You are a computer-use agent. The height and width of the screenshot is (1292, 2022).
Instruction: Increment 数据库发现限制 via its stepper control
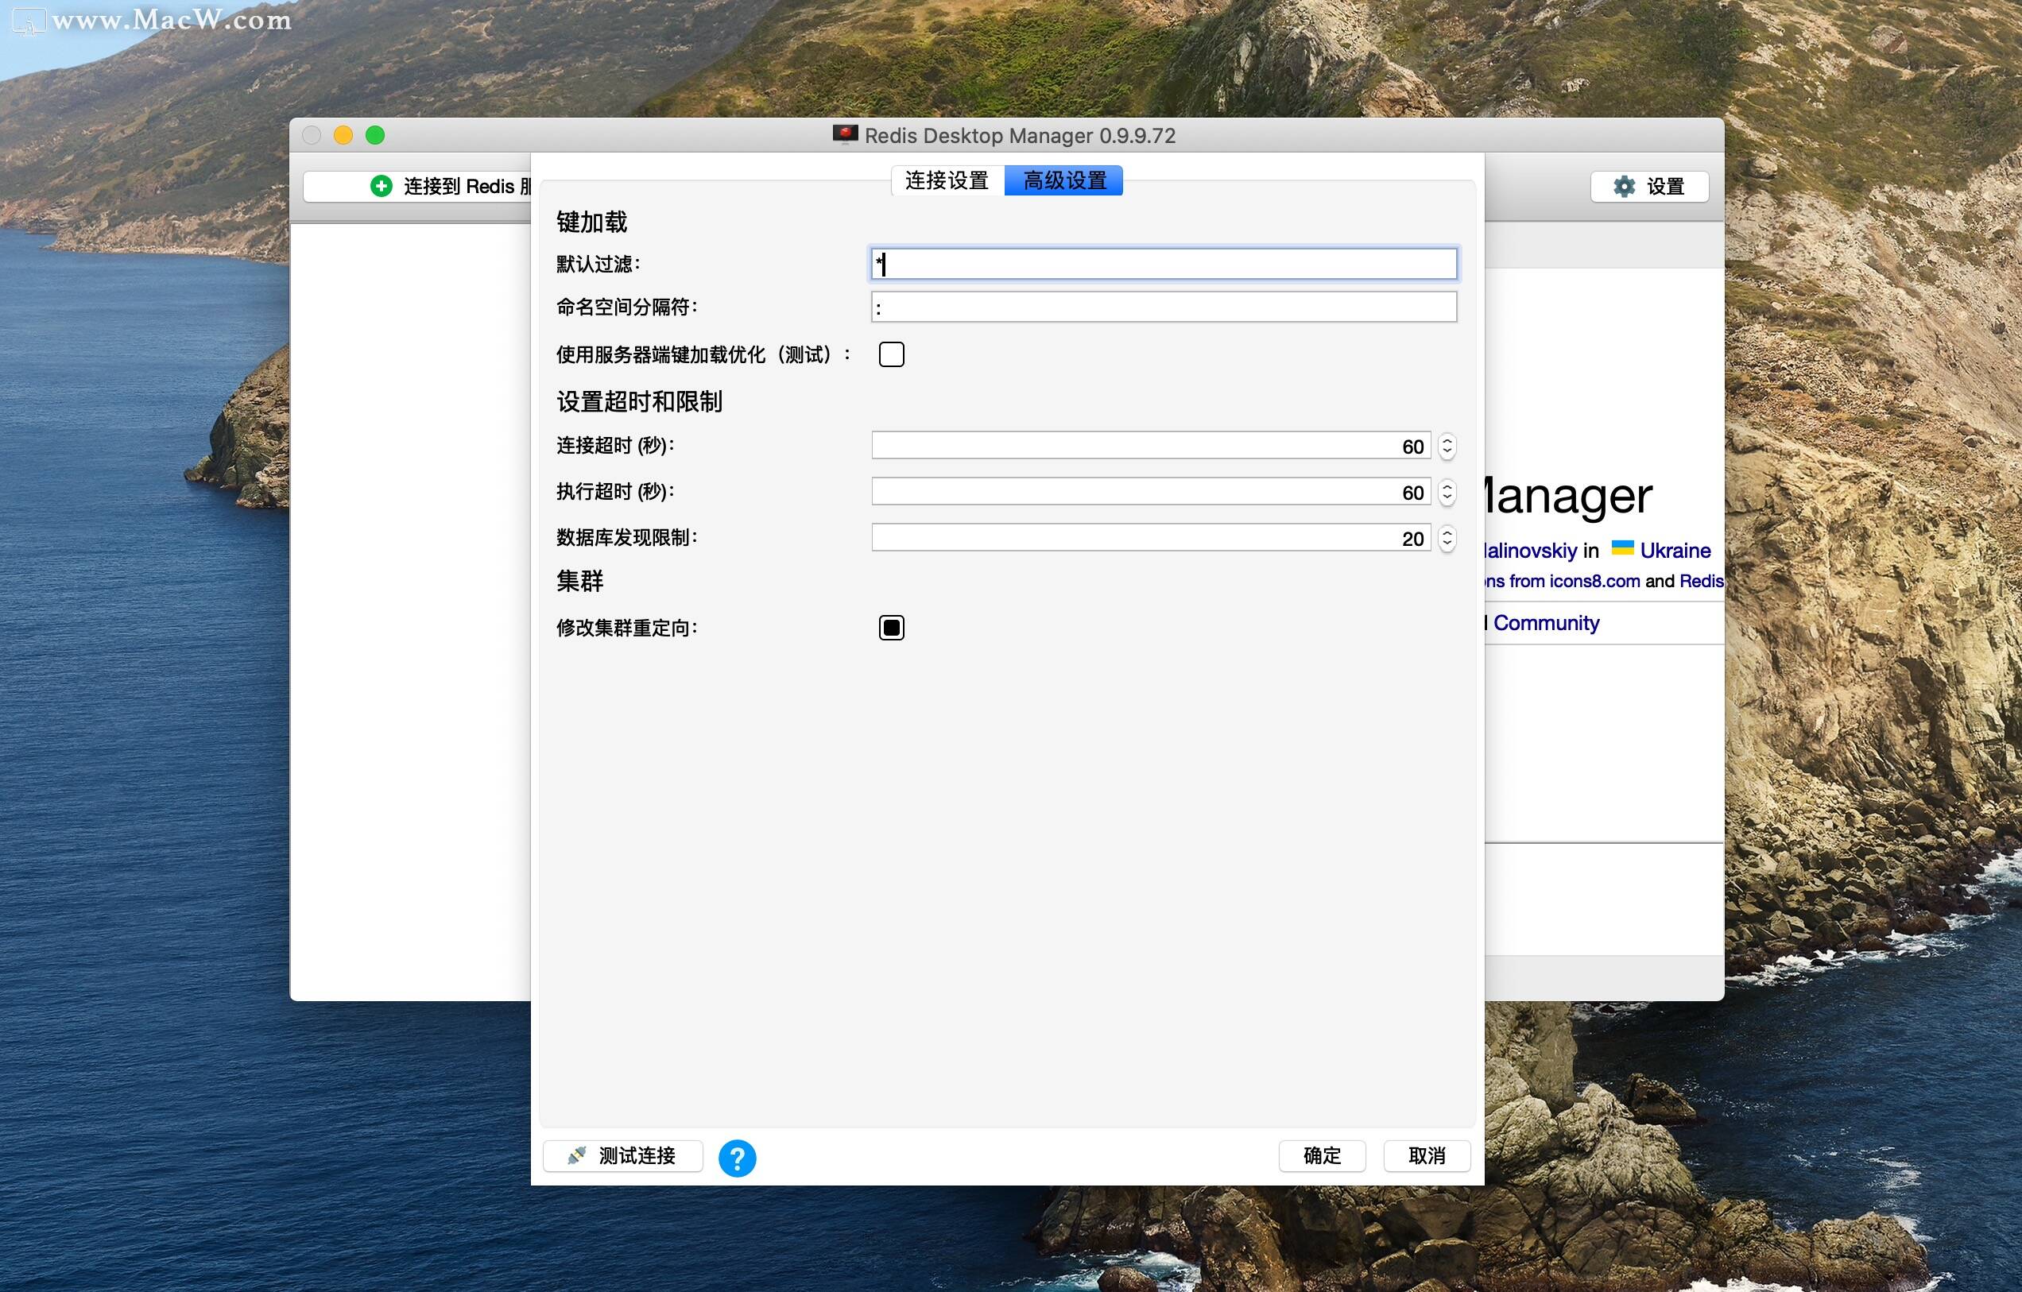click(1447, 532)
